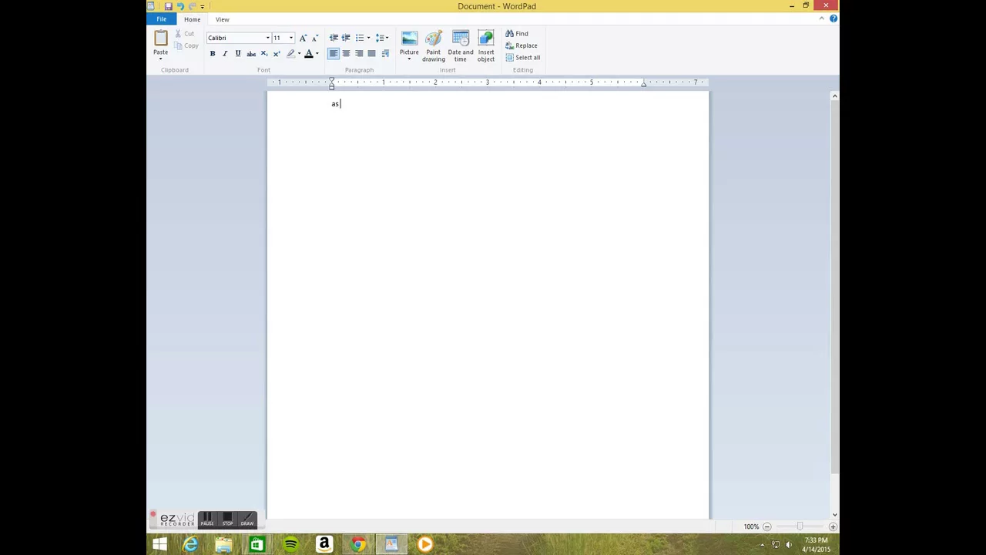Open Google Chrome from taskbar
Screen dimensions: 986x555
tap(357, 545)
